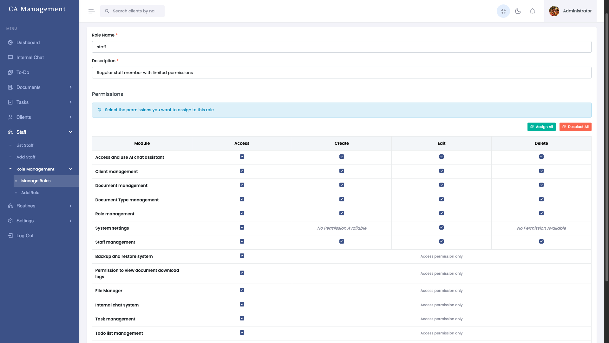This screenshot has height=343, width=609.
Task: Click the Documents sidebar icon
Action: [10, 87]
